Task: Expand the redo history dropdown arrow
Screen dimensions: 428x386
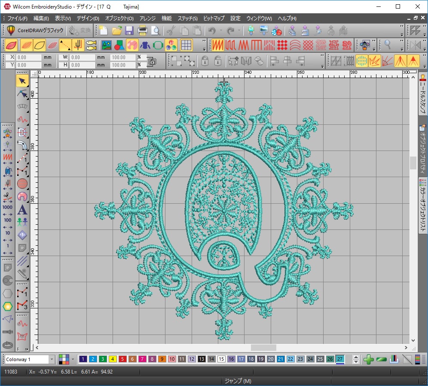Action: coord(239,30)
